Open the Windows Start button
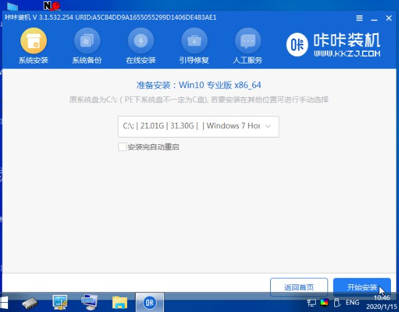Viewport: 399px width, 312px height. [6, 303]
